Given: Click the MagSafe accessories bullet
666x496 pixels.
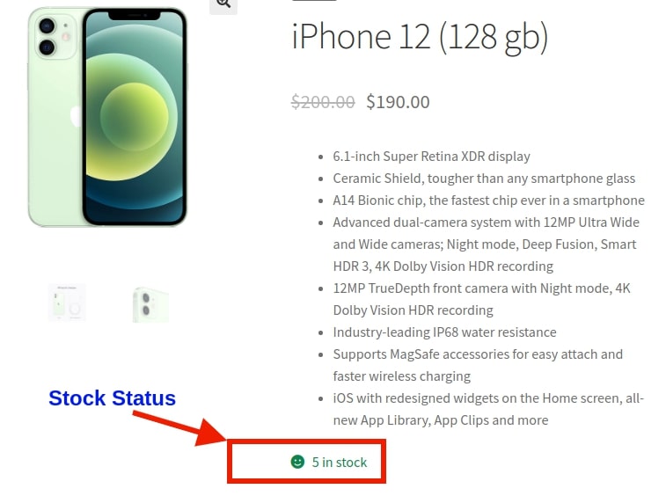Looking at the screenshot, I should point(478,365).
